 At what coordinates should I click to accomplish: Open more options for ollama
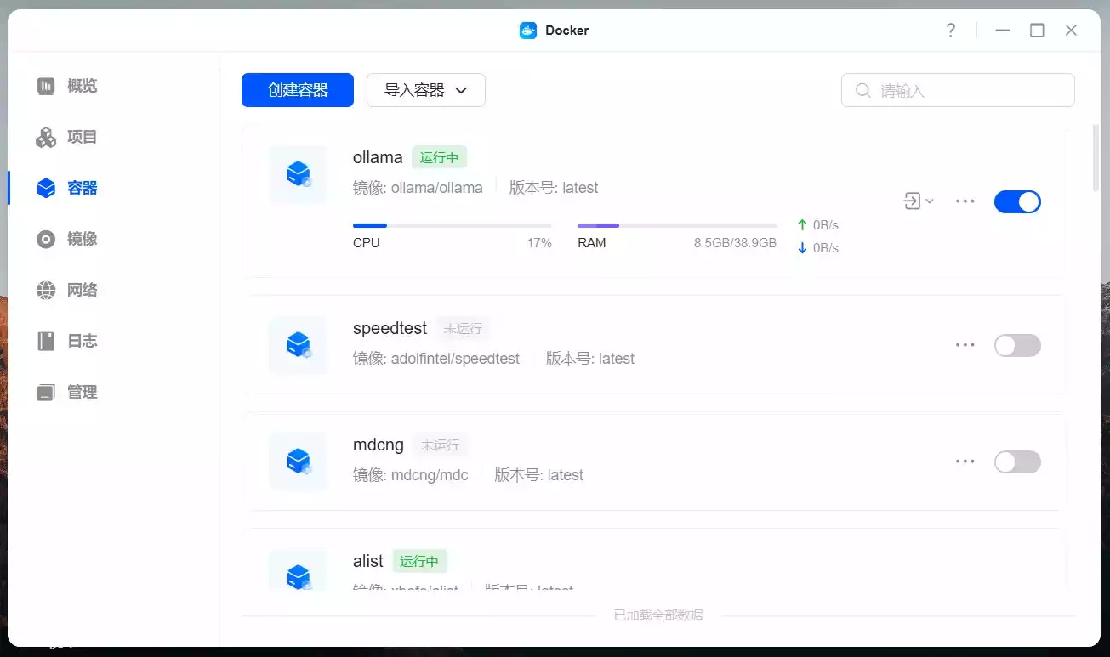coord(965,201)
